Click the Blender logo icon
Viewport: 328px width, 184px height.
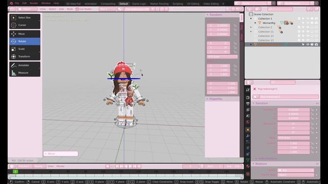(11, 4)
